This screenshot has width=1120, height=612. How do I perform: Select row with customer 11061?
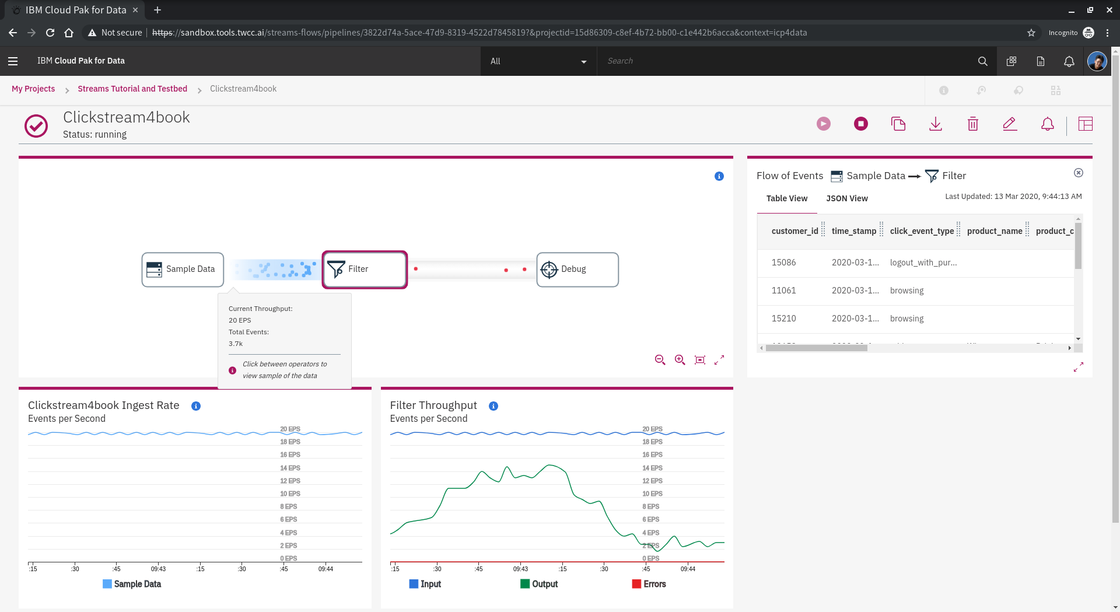915,291
